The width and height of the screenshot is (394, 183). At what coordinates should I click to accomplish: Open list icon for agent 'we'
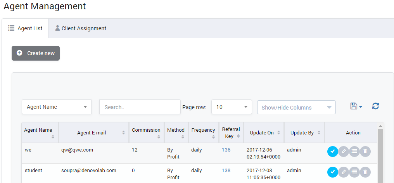[354, 152]
